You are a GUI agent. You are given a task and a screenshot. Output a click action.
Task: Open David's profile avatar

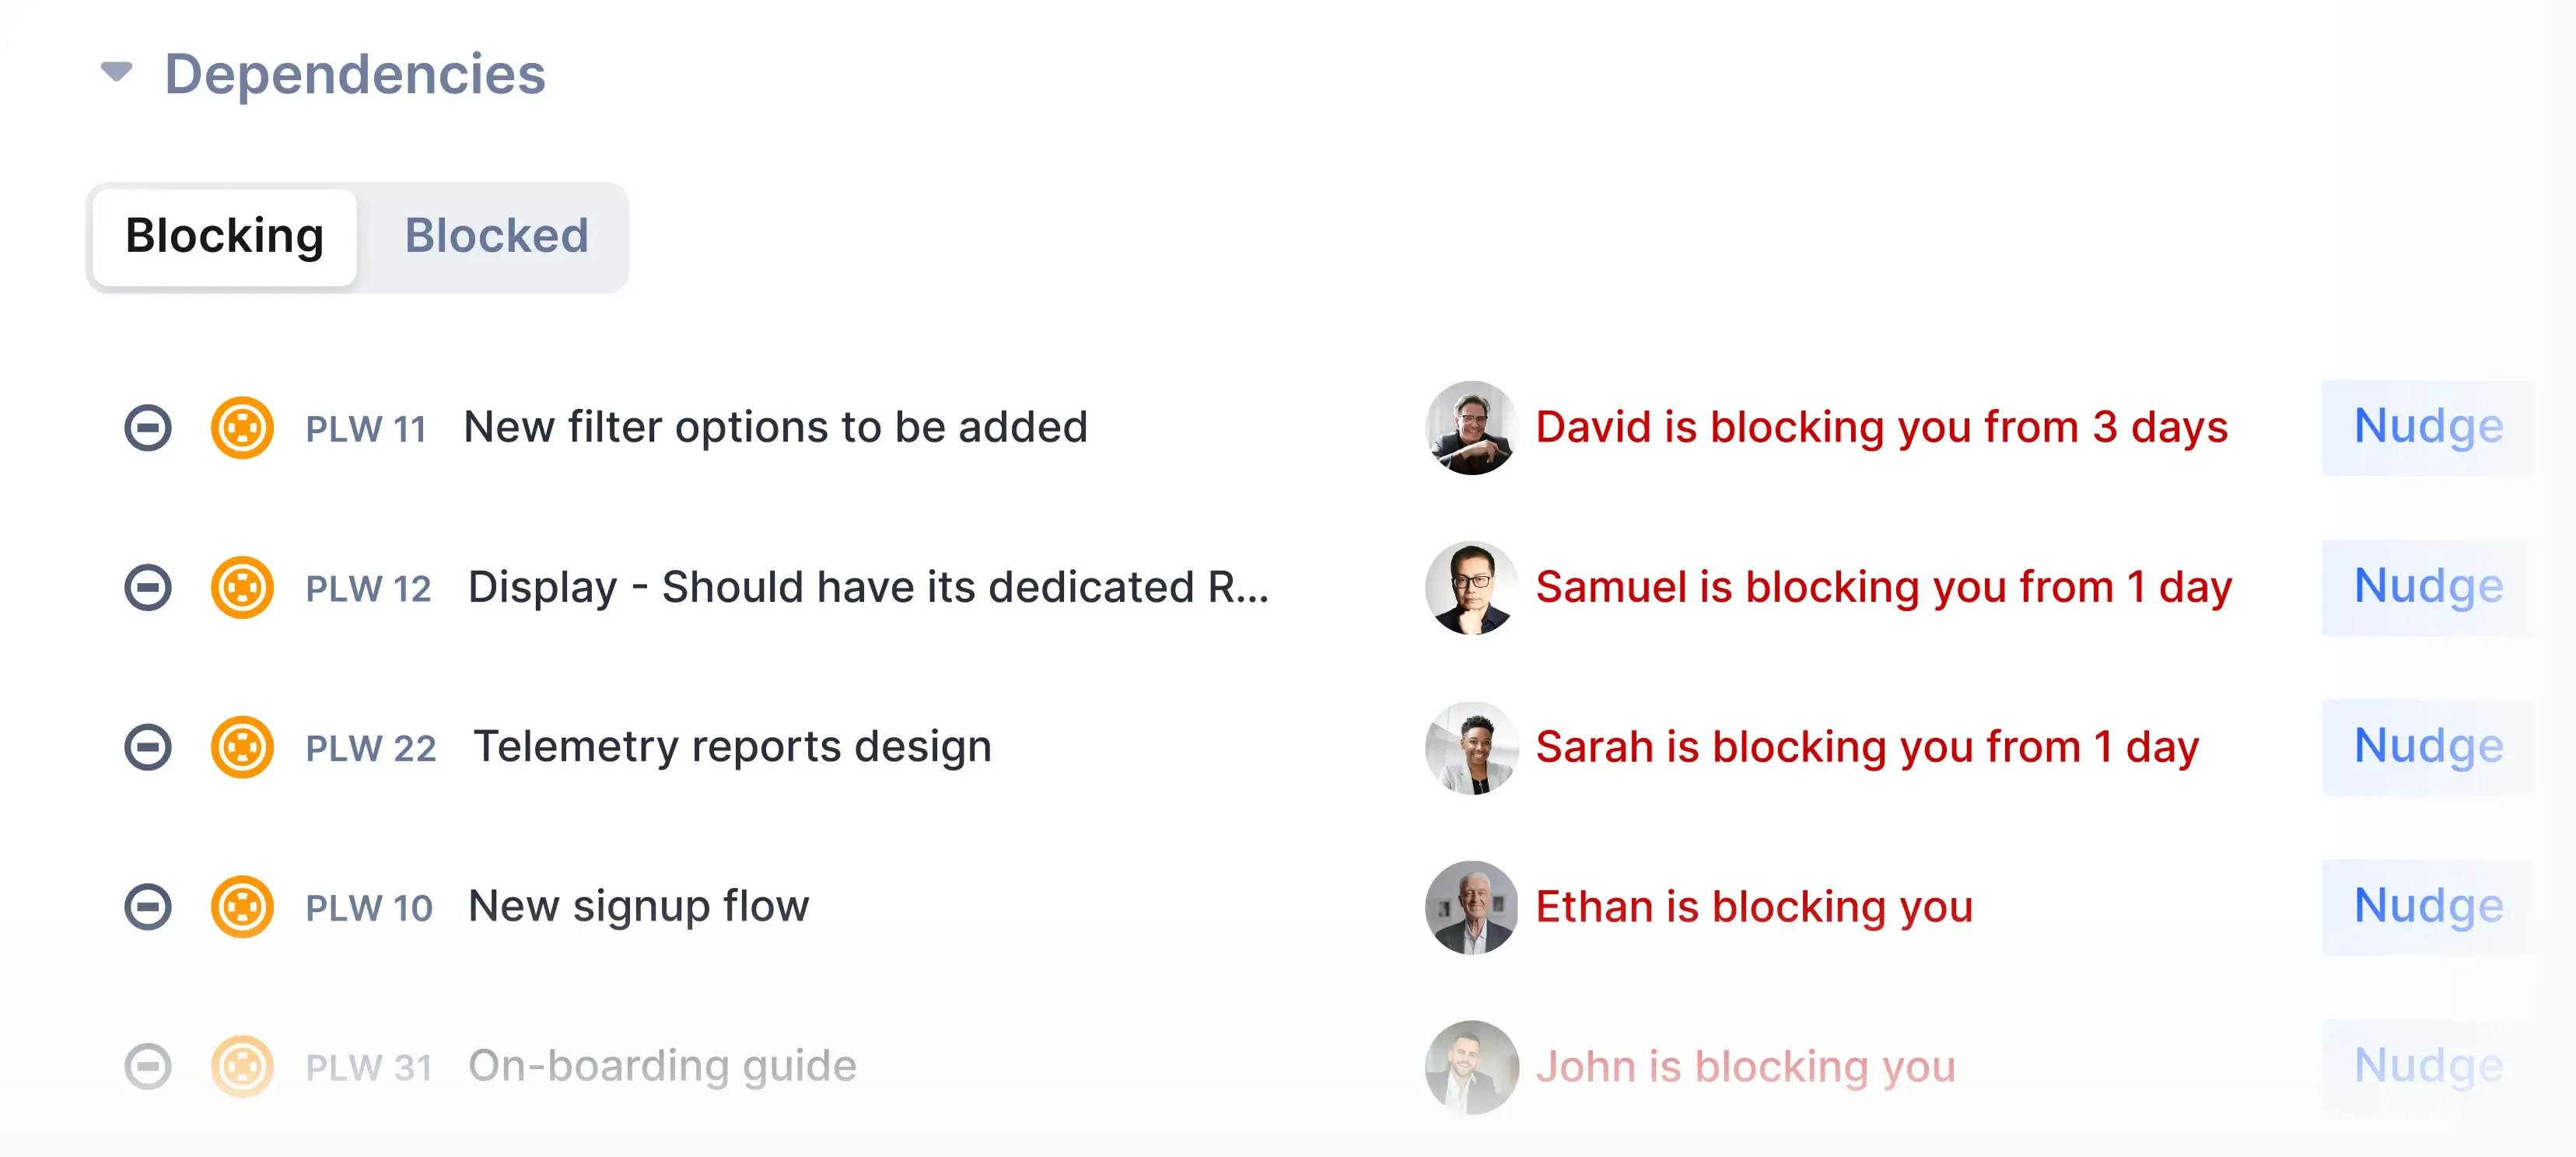pos(1471,428)
